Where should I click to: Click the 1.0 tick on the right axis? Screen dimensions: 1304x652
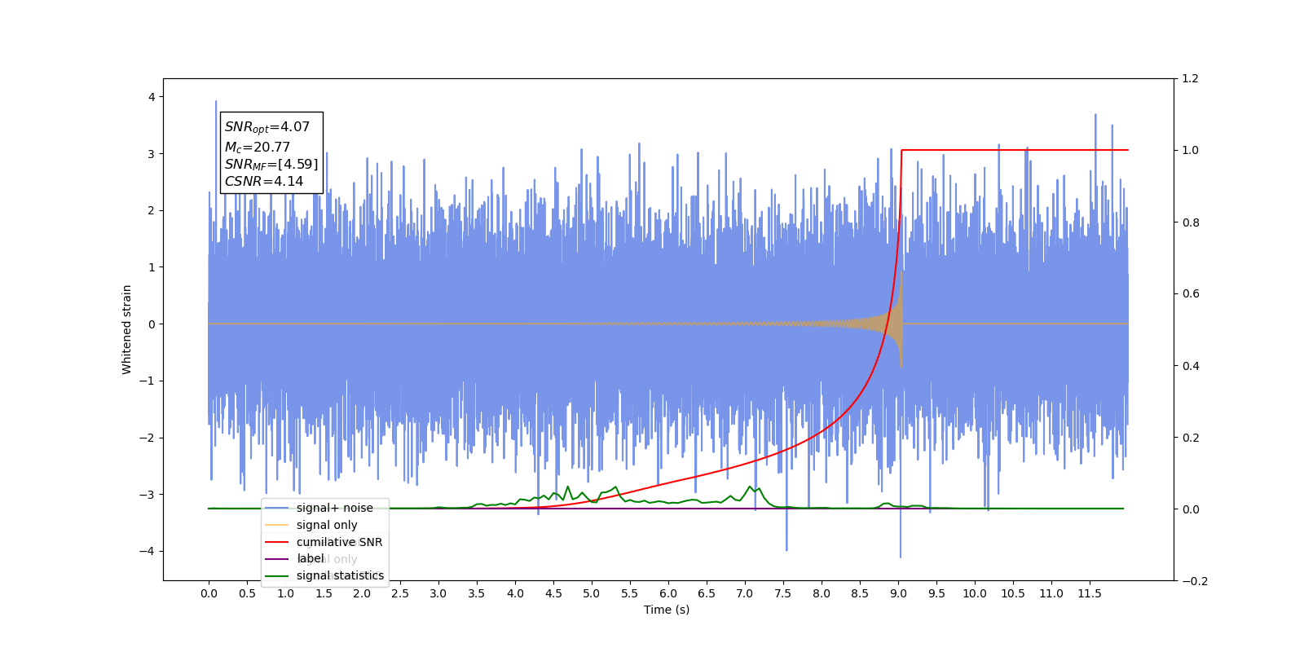click(x=1191, y=151)
